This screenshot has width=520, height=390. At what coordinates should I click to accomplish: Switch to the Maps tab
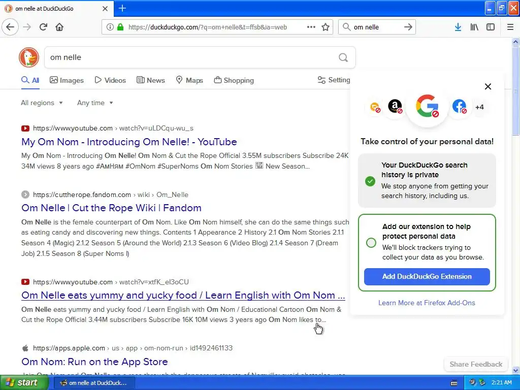click(189, 80)
